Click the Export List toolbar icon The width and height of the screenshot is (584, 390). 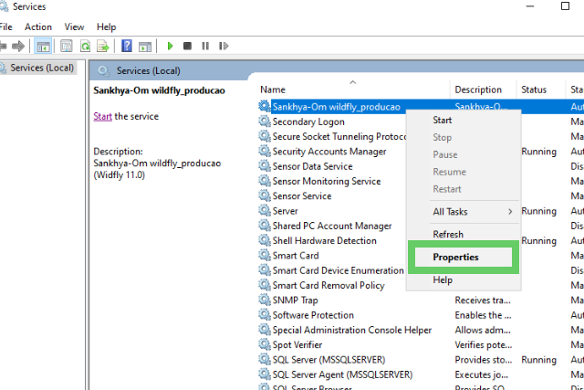coord(103,47)
